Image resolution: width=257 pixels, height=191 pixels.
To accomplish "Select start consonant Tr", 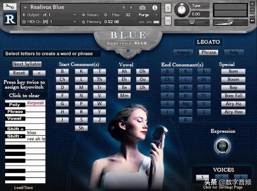I will pyautogui.click(x=100, y=87).
